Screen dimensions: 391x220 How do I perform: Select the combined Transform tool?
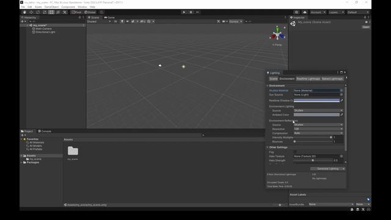[x=58, y=12]
